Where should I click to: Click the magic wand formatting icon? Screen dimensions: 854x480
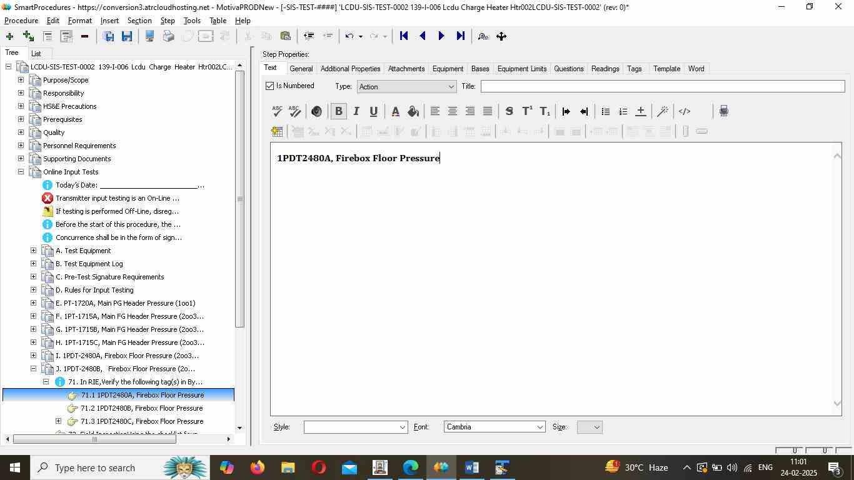point(663,111)
